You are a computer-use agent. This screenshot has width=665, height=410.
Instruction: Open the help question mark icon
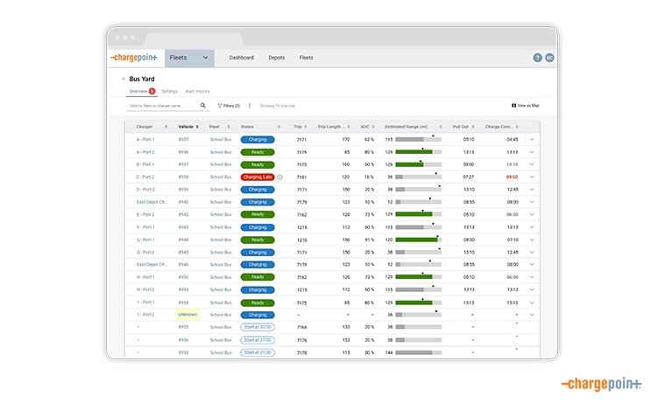coord(537,58)
